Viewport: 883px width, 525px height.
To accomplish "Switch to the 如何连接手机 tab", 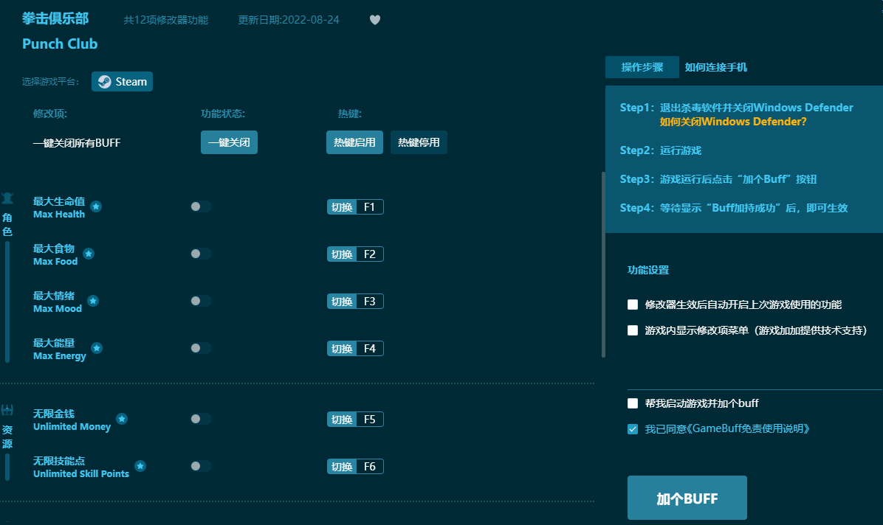I will (715, 68).
